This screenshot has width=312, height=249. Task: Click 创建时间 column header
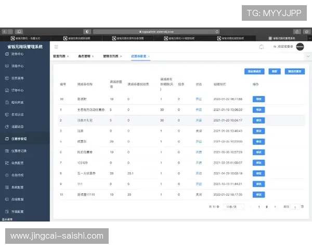click(x=219, y=85)
